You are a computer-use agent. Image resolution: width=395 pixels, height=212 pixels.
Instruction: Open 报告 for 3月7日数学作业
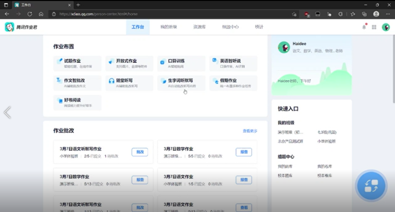(x=243, y=152)
